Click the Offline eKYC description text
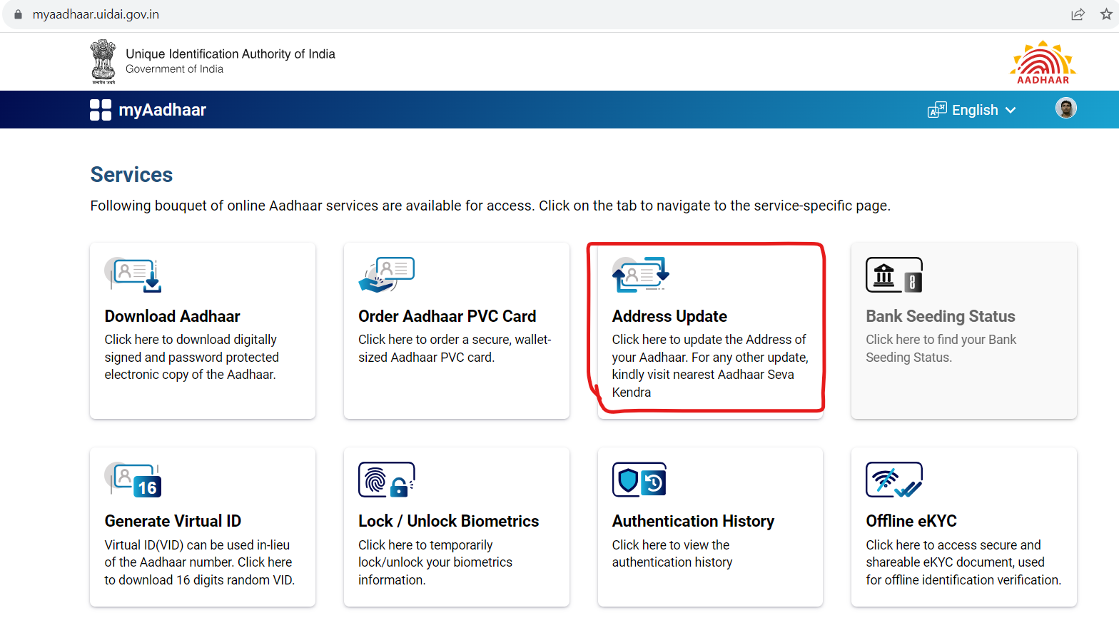Screen dimensions: 1119x628 [x=963, y=562]
